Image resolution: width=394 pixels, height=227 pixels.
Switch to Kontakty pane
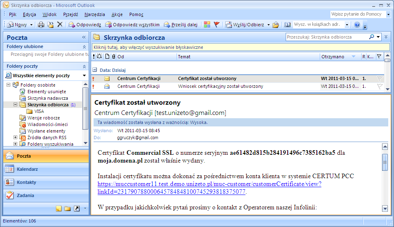46,182
